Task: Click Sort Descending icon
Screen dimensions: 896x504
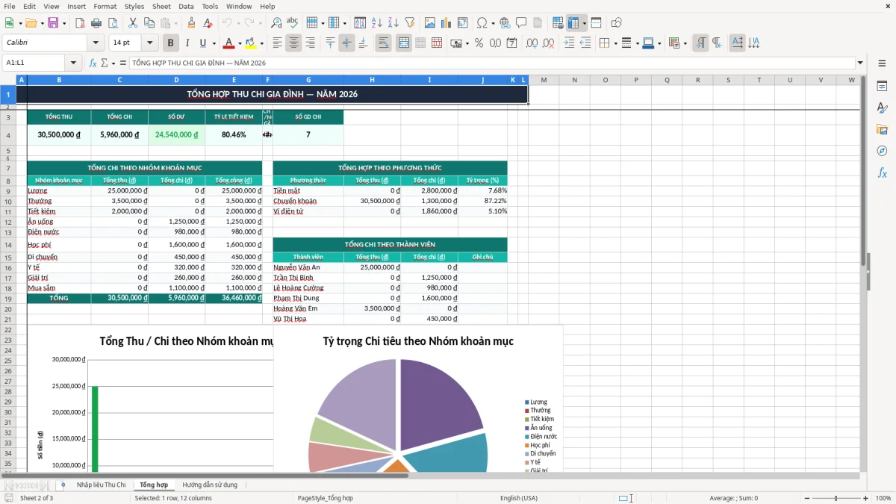Action: 393,23
